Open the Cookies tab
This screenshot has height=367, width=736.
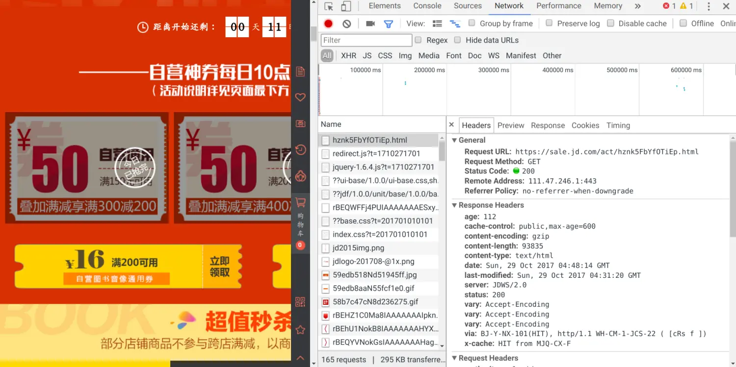585,125
